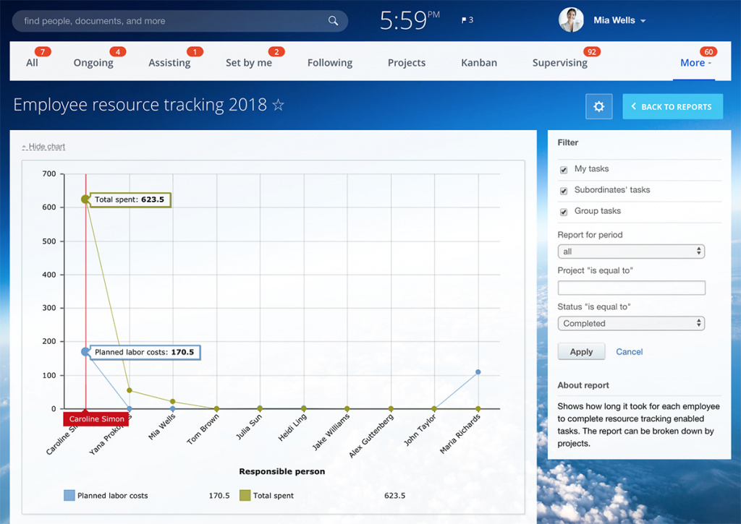Switch to the Kanban tab
Image resolution: width=741 pixels, height=524 pixels.
[x=479, y=63]
